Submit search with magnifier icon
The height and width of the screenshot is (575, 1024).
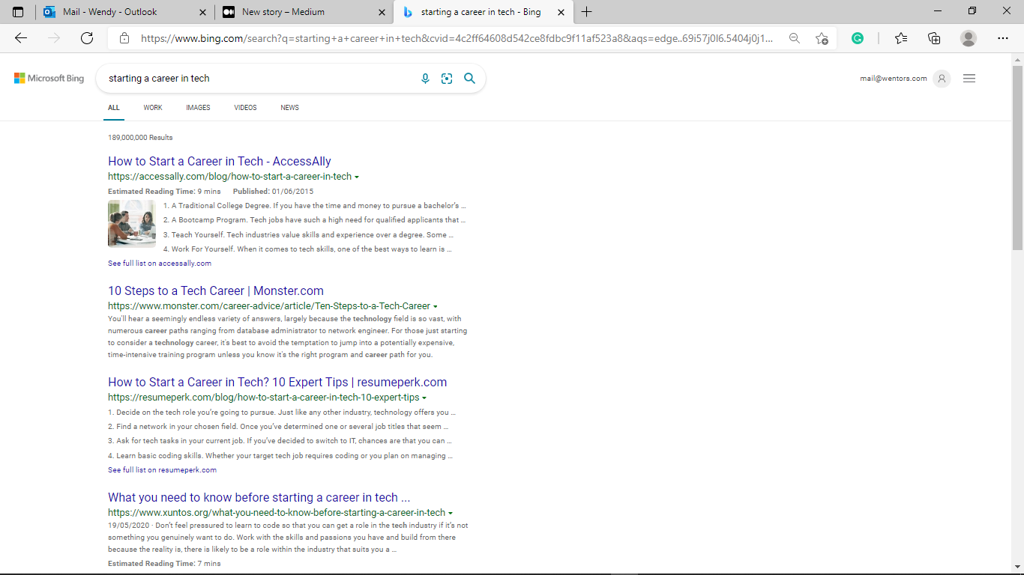(x=469, y=78)
